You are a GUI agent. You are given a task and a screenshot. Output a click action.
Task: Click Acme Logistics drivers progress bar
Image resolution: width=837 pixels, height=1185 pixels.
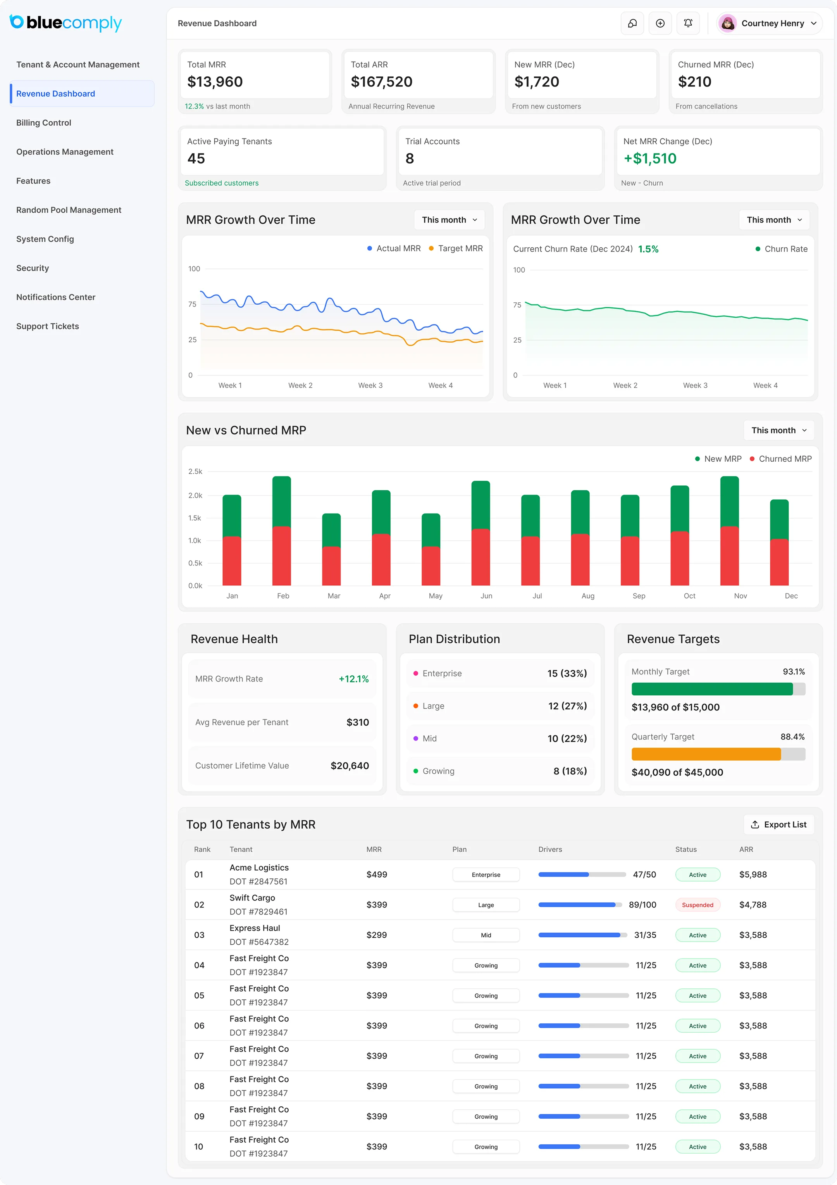pyautogui.click(x=582, y=874)
